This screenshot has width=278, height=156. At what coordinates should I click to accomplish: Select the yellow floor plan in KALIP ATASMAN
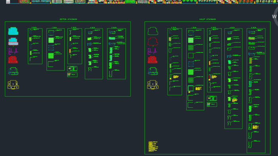[x=153, y=85]
